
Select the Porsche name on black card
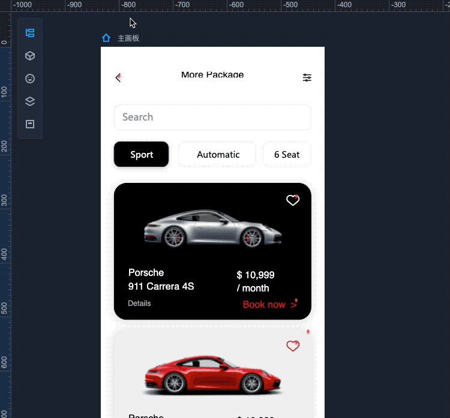(146, 272)
